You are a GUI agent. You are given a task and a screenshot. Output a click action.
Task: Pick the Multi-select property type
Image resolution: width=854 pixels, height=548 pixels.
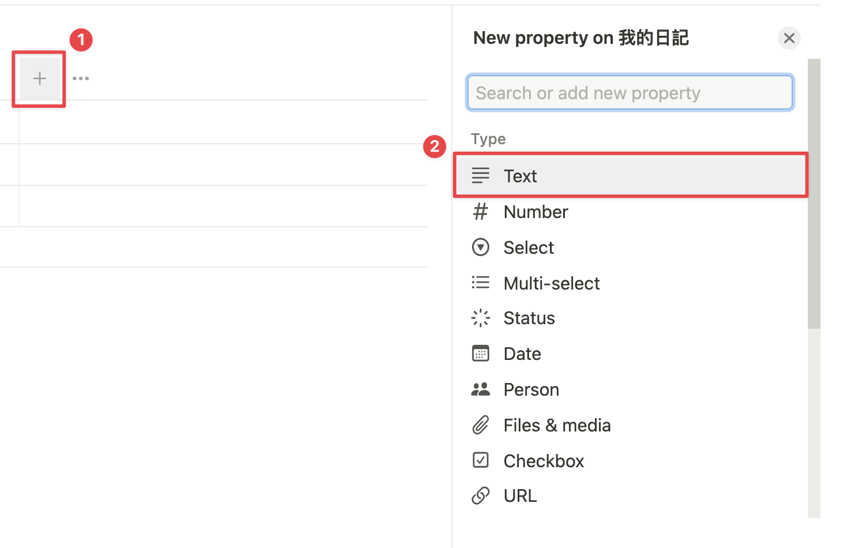click(x=631, y=283)
